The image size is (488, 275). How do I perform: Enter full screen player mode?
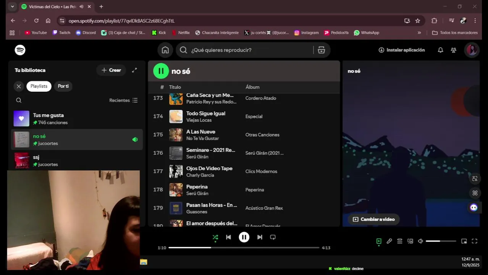pos(475,241)
